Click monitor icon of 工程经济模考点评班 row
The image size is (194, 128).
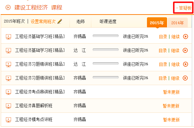(8, 120)
